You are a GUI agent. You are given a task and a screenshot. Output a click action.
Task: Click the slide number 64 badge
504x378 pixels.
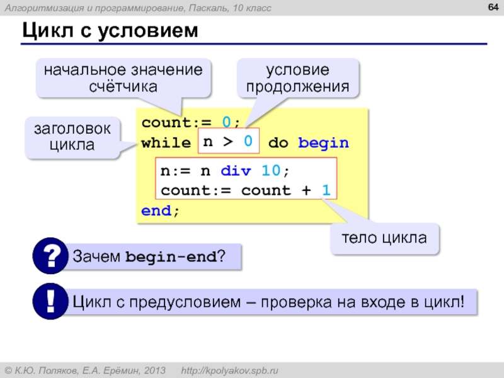[489, 8]
